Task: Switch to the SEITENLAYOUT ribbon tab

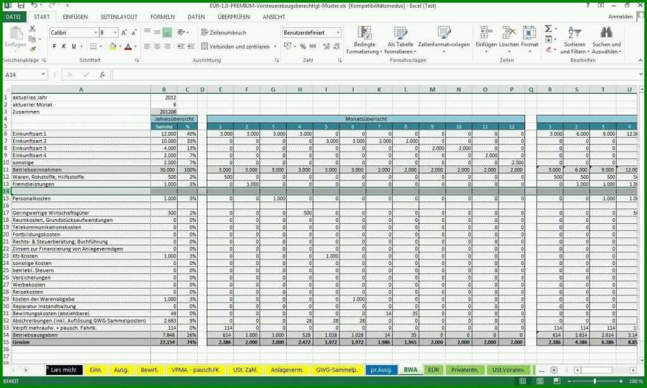Action: click(119, 17)
